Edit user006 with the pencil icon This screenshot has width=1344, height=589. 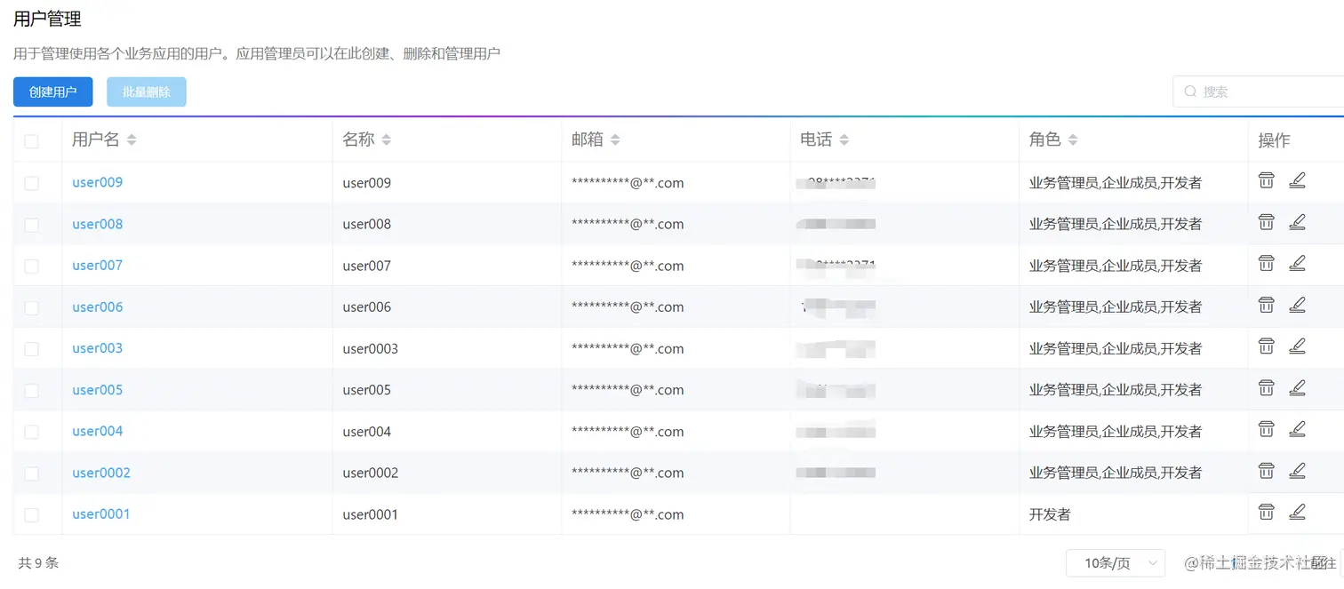(x=1297, y=305)
